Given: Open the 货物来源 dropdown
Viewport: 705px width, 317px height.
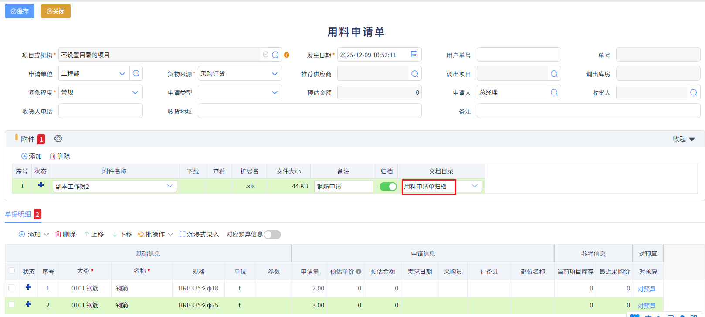Looking at the screenshot, I should click(275, 74).
